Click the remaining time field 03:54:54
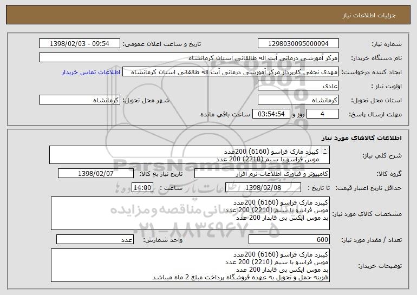 click(x=271, y=114)
